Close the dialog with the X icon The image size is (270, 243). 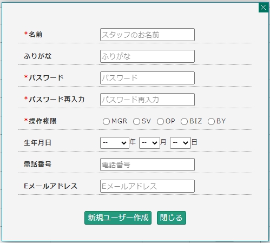[264, 8]
